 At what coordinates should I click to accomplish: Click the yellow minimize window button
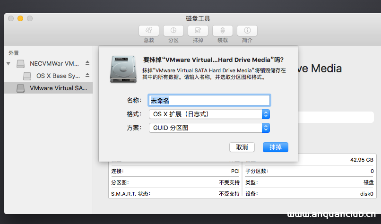tap(20, 18)
